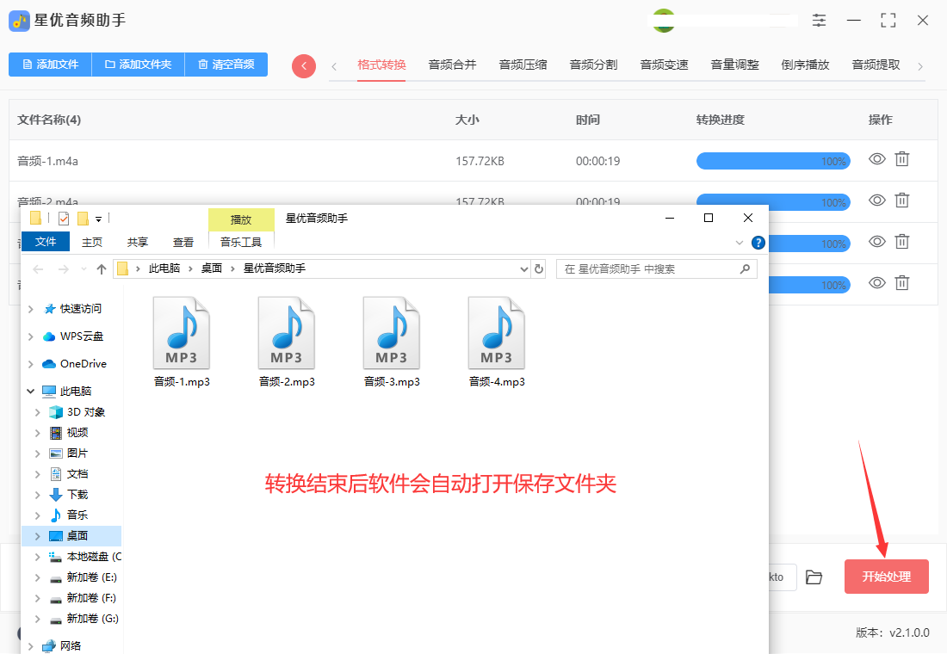The image size is (947, 654).
Task: Switch to 音频变速 tab
Action: [665, 65]
